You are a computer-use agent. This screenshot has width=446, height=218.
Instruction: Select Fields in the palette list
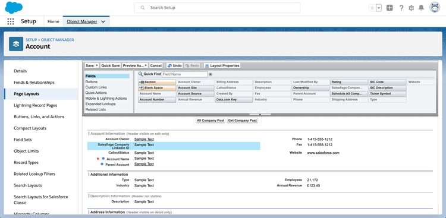(x=107, y=76)
